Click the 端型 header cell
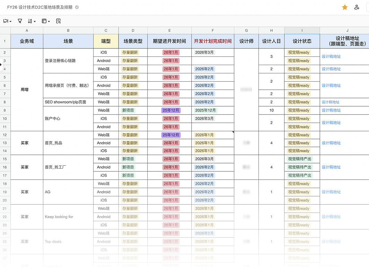The image size is (369, 270). 106,41
